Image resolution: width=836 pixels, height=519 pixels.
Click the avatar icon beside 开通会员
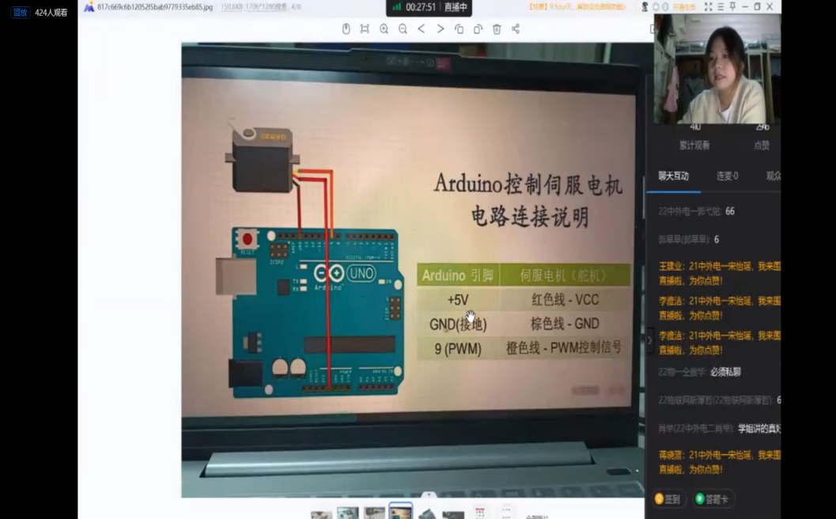point(645,7)
